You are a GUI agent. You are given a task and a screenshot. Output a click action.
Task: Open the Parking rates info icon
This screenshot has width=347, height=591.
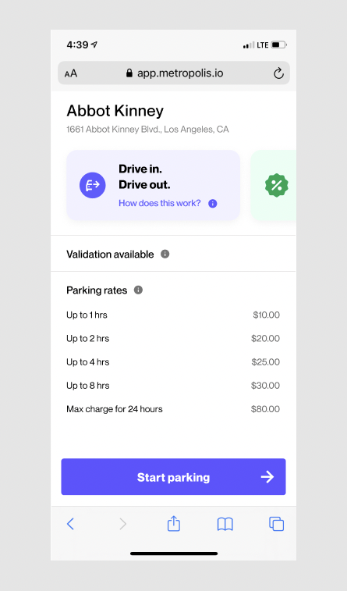point(138,290)
